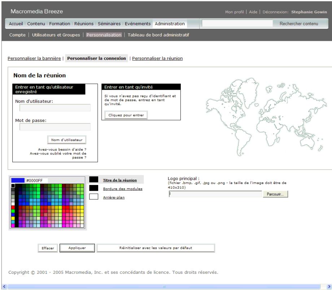Open the Accueil tab
The height and width of the screenshot is (290, 332).
16,24
